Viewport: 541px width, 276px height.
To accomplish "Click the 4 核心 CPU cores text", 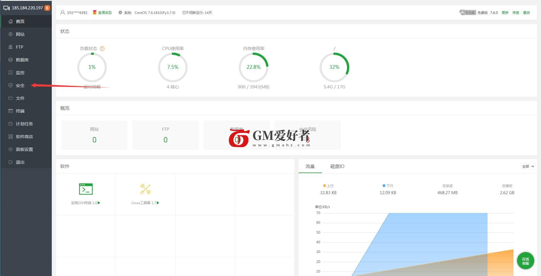I will [x=173, y=87].
